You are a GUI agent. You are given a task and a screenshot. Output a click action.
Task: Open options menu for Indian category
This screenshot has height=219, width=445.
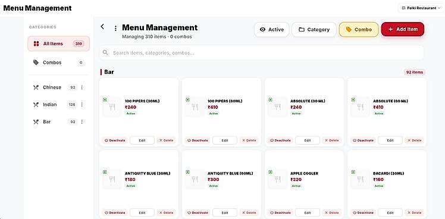(x=82, y=105)
